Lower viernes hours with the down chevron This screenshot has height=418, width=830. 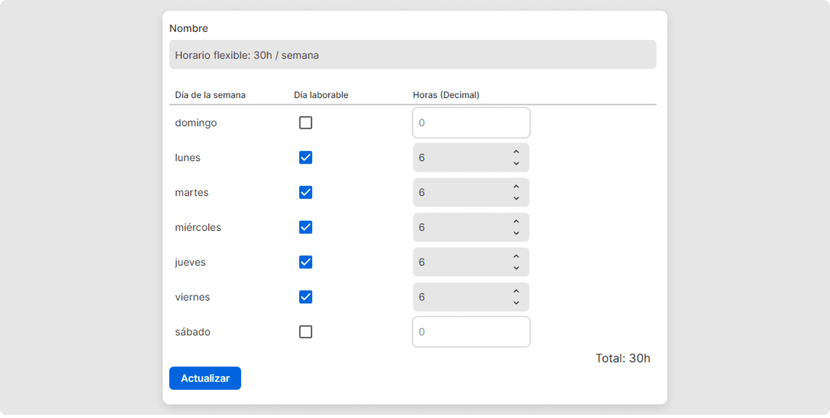tap(516, 303)
